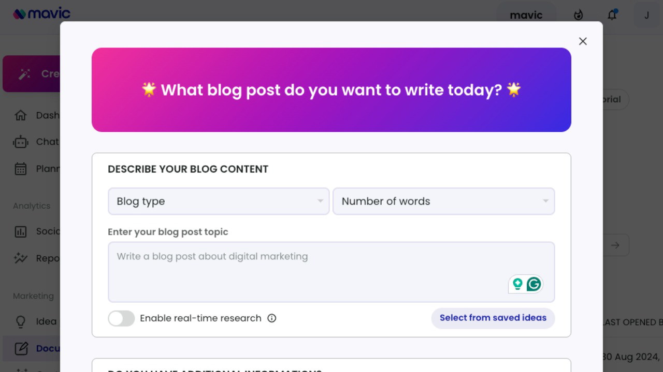Image resolution: width=663 pixels, height=372 pixels.
Task: Click the Grammarly icon in topic field
Action: (534, 284)
